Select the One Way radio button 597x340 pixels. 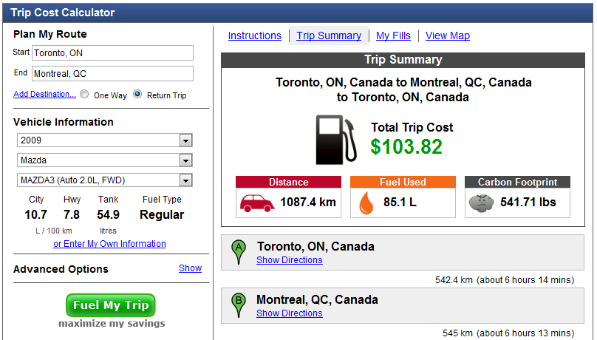pos(84,95)
